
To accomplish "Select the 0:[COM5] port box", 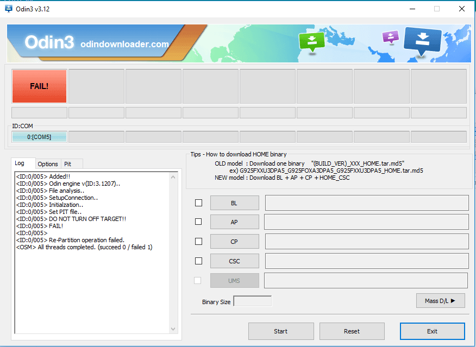I will coord(39,137).
